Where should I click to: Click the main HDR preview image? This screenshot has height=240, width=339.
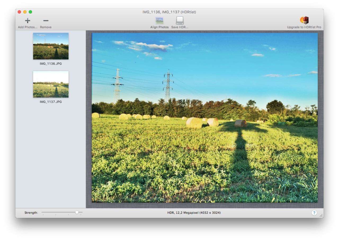click(x=204, y=118)
